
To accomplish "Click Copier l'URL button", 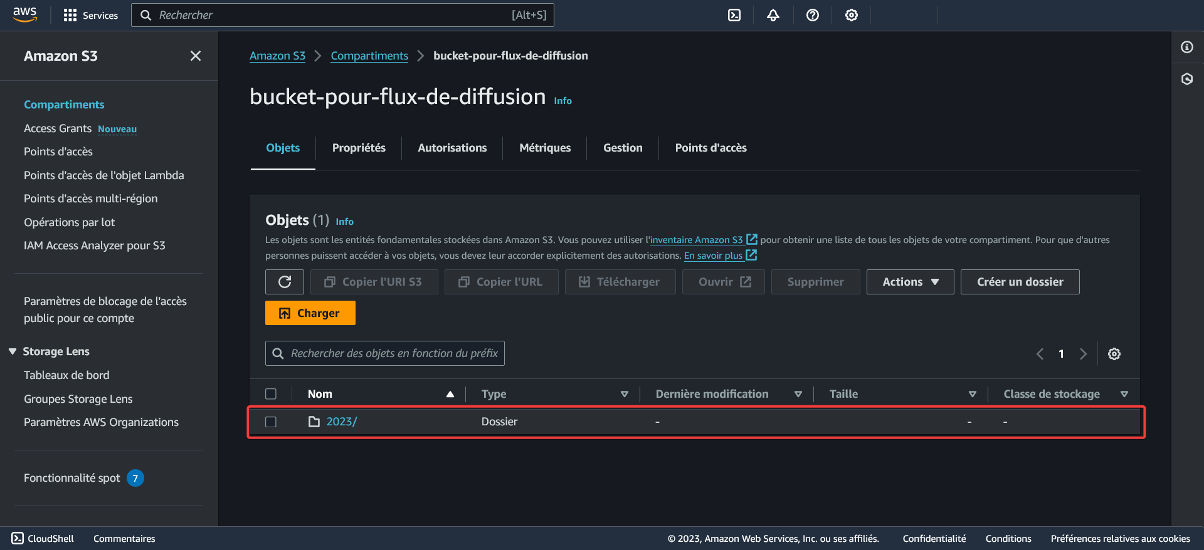I will pyautogui.click(x=502, y=282).
